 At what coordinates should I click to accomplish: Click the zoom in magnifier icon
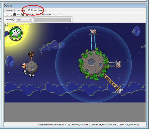[6, 14]
